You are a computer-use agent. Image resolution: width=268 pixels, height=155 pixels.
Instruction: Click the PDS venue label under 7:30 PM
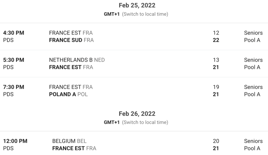click(x=8, y=94)
